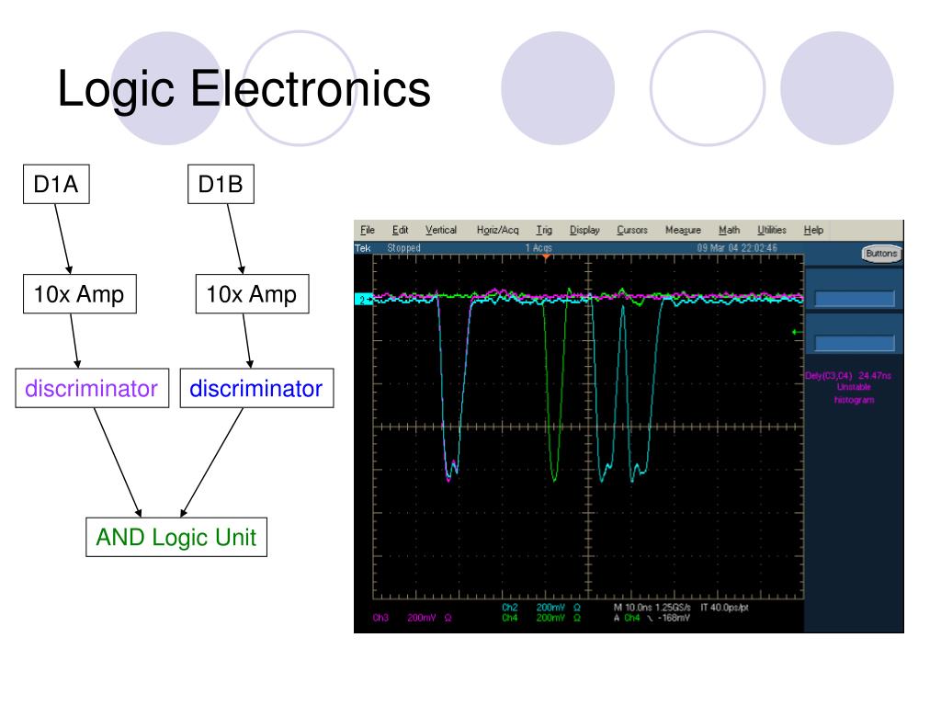
Task: Click the Logic Electronics slide title
Action: pyautogui.click(x=244, y=90)
